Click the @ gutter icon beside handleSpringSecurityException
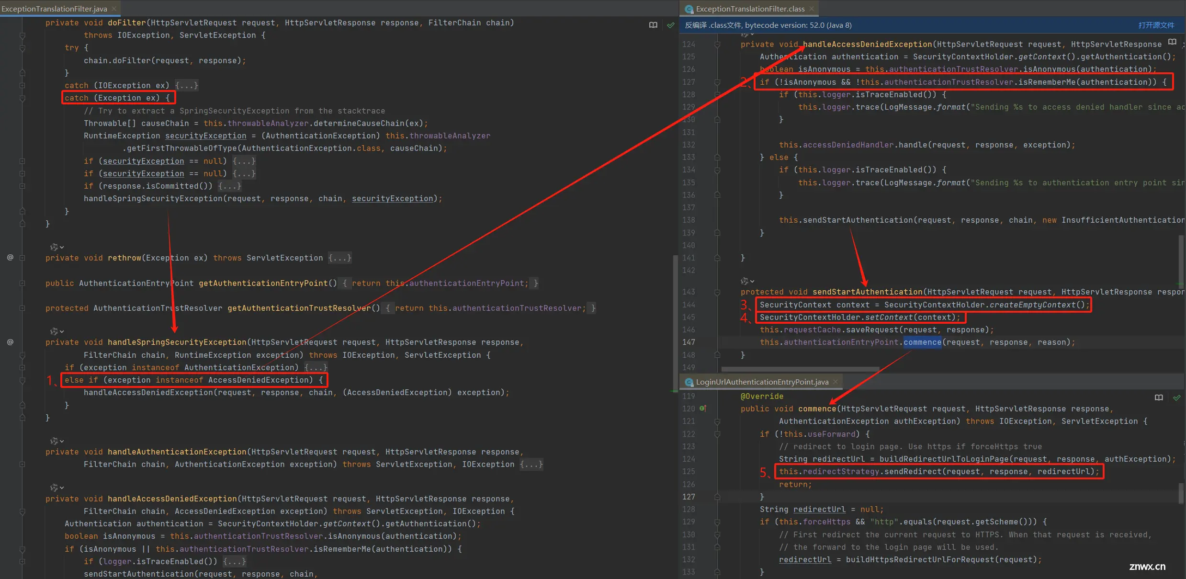Viewport: 1186px width, 579px height. click(x=10, y=342)
